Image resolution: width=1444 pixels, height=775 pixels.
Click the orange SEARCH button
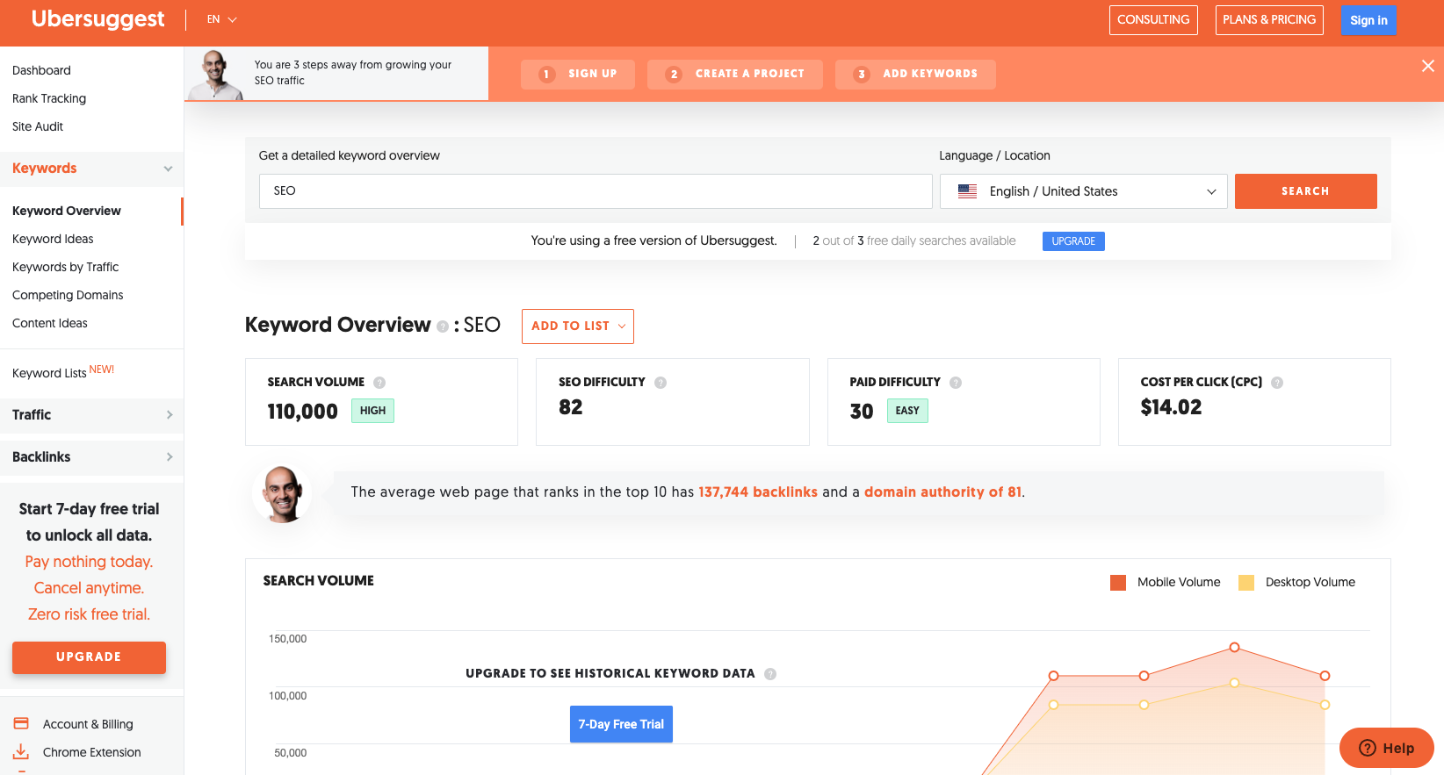click(1305, 191)
